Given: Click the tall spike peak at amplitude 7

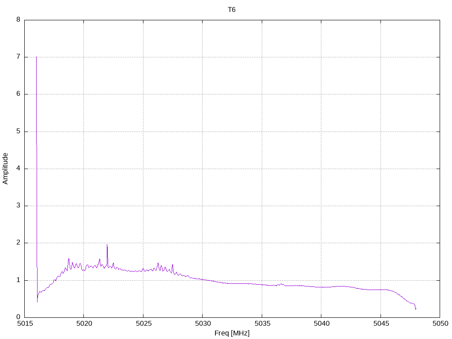Looking at the screenshot, I should coord(36,57).
